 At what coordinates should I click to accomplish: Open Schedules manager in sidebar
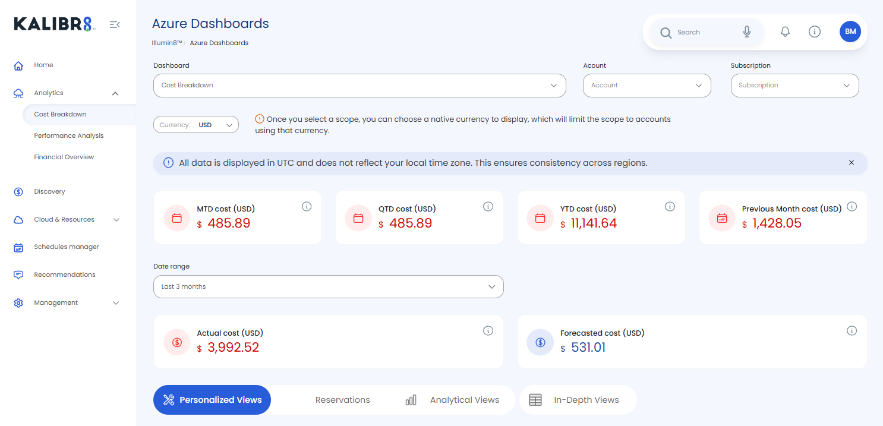pyautogui.click(x=67, y=247)
